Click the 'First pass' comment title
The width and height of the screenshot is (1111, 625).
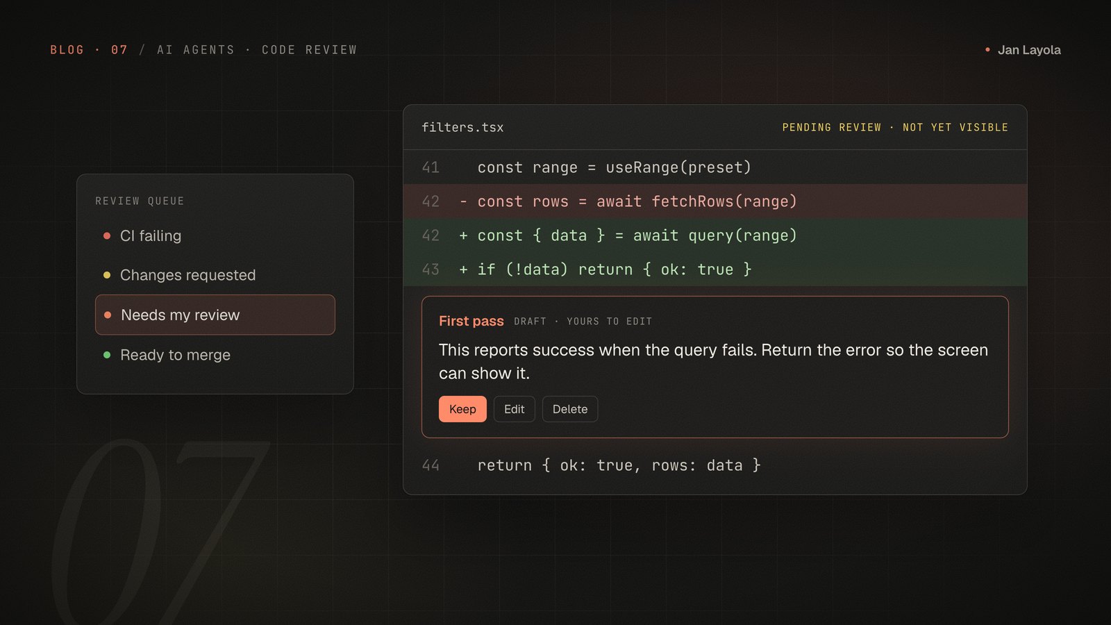tap(471, 321)
